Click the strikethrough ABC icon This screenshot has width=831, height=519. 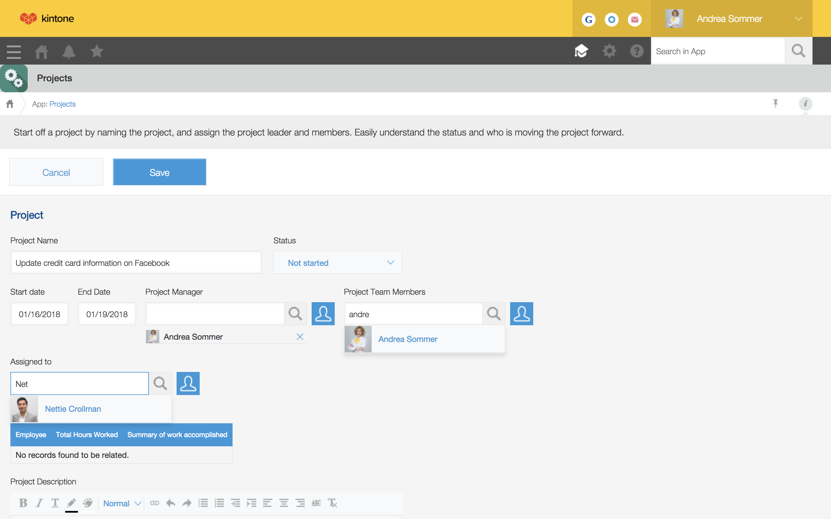tap(316, 503)
